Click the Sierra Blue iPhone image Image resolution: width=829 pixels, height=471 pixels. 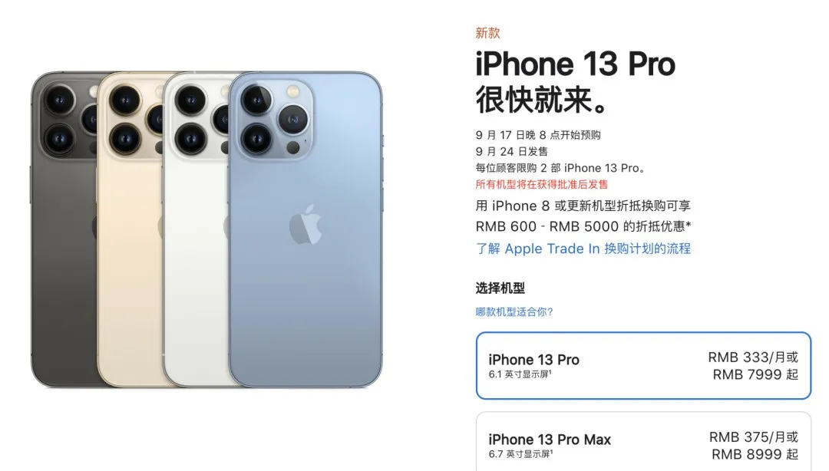tap(305, 230)
